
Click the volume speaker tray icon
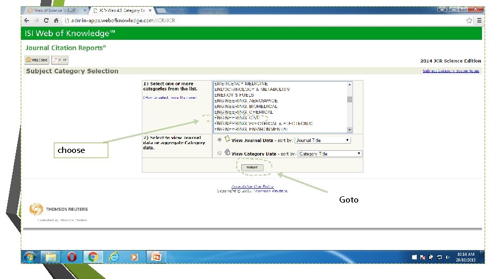447,257
